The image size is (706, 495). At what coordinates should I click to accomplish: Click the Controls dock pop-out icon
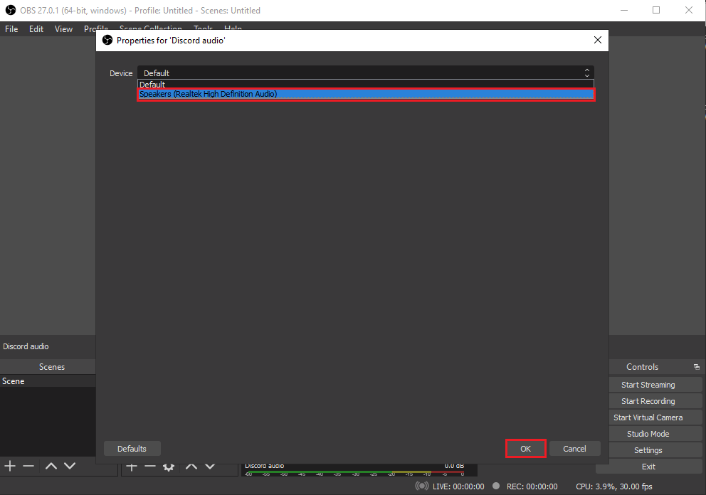(697, 367)
